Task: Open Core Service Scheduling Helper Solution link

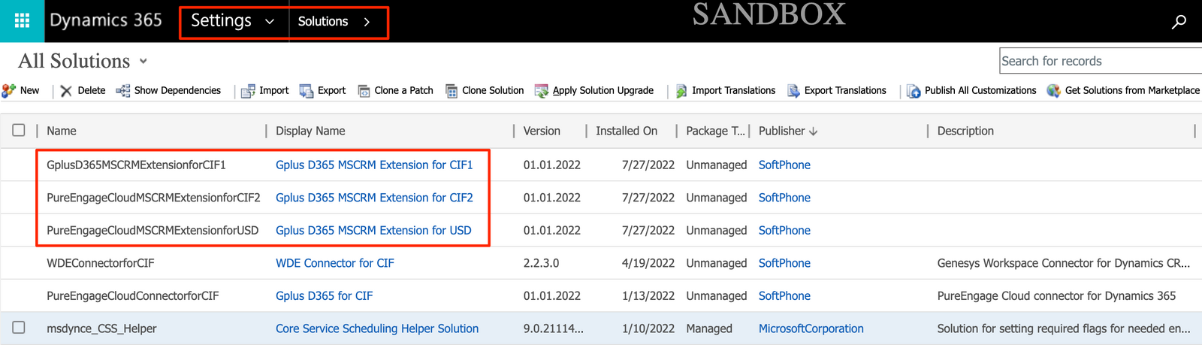Action: point(377,328)
